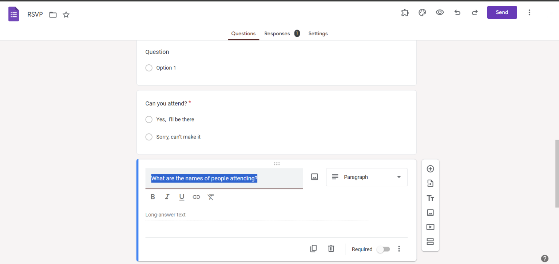Viewport: 559px width, 264px height.
Task: Open add-ons puzzle icon
Action: pyautogui.click(x=405, y=12)
